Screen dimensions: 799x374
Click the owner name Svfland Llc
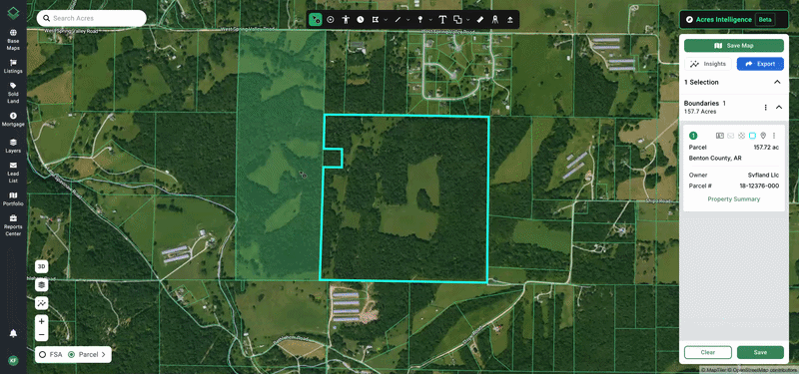763,176
